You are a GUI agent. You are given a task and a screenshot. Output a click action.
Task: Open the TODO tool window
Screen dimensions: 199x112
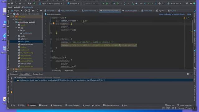coord(21,105)
